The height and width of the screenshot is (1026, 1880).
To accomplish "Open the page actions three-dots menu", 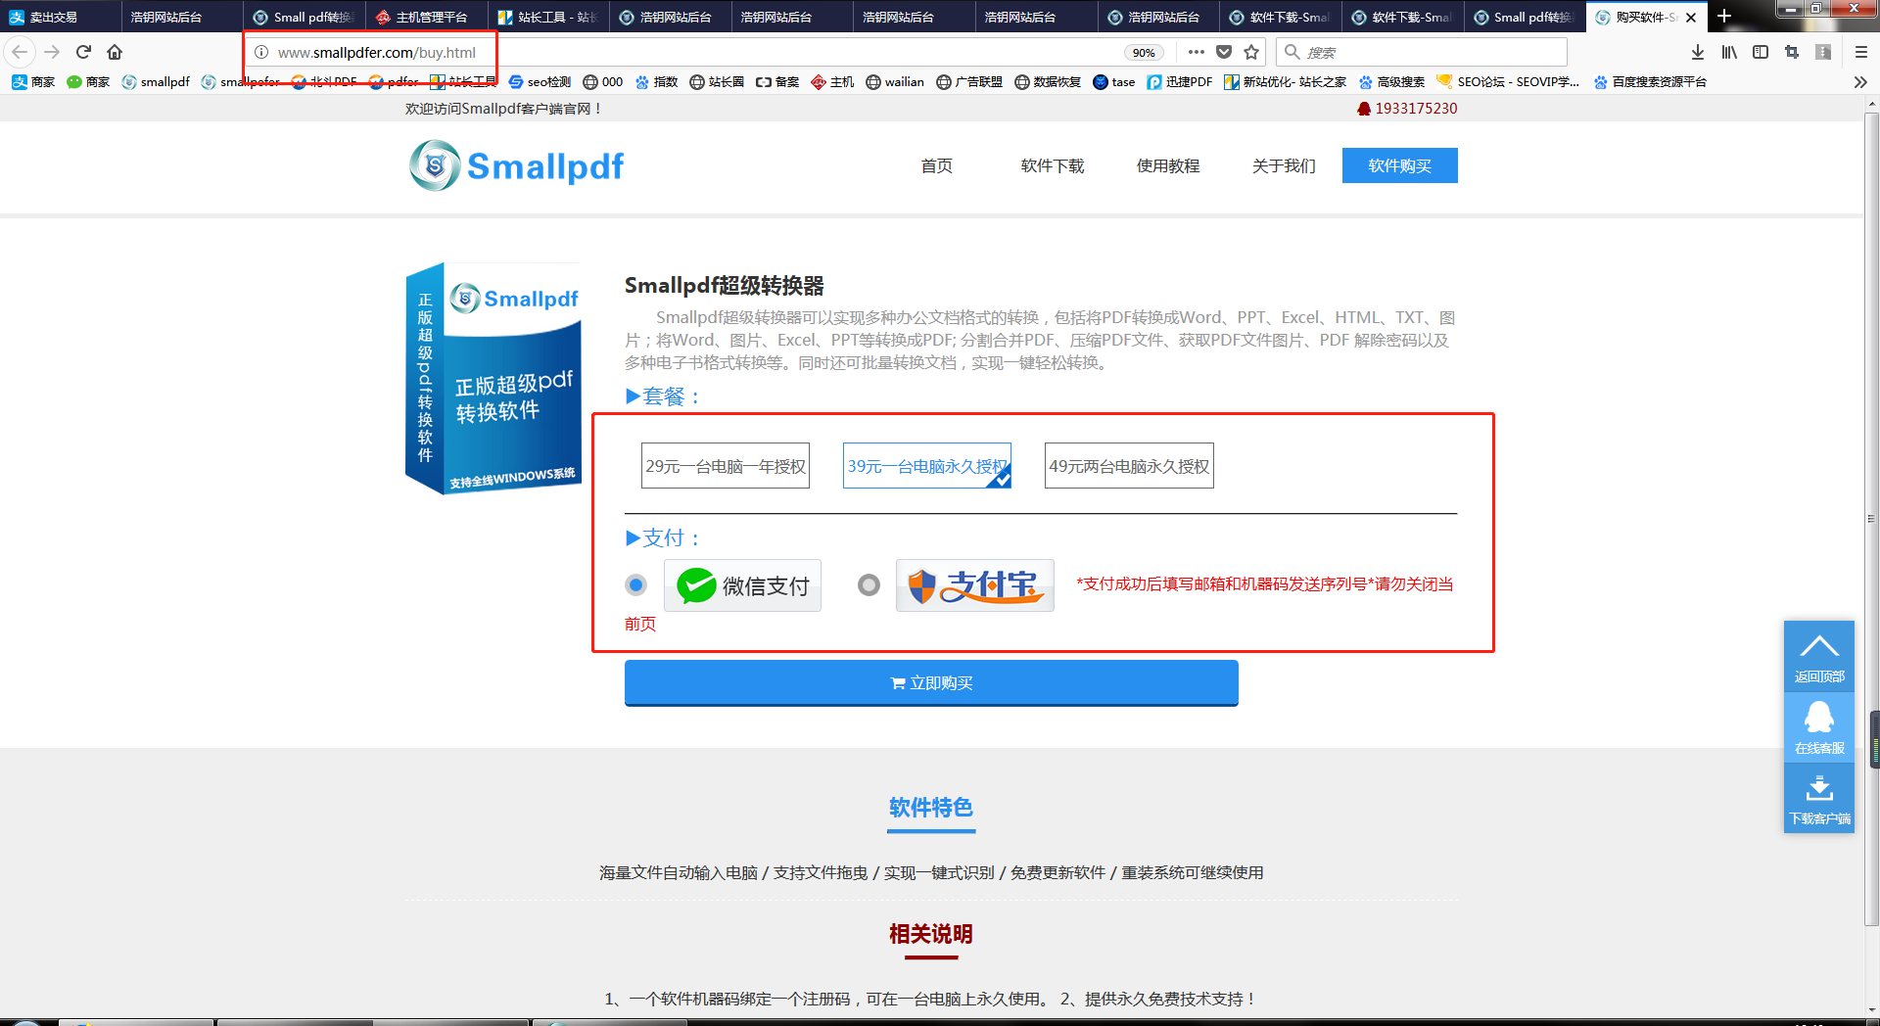I will (x=1197, y=52).
